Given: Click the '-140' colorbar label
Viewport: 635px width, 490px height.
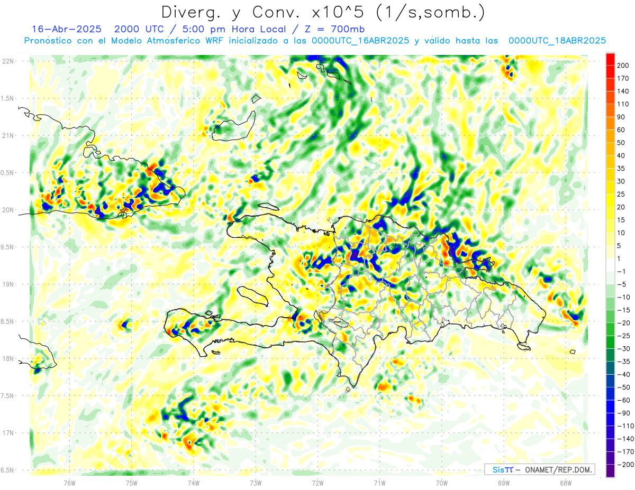Looking at the screenshot, I should 625,439.
